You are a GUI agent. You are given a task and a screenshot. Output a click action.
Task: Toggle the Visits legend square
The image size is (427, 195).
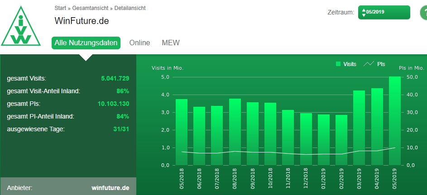point(338,64)
